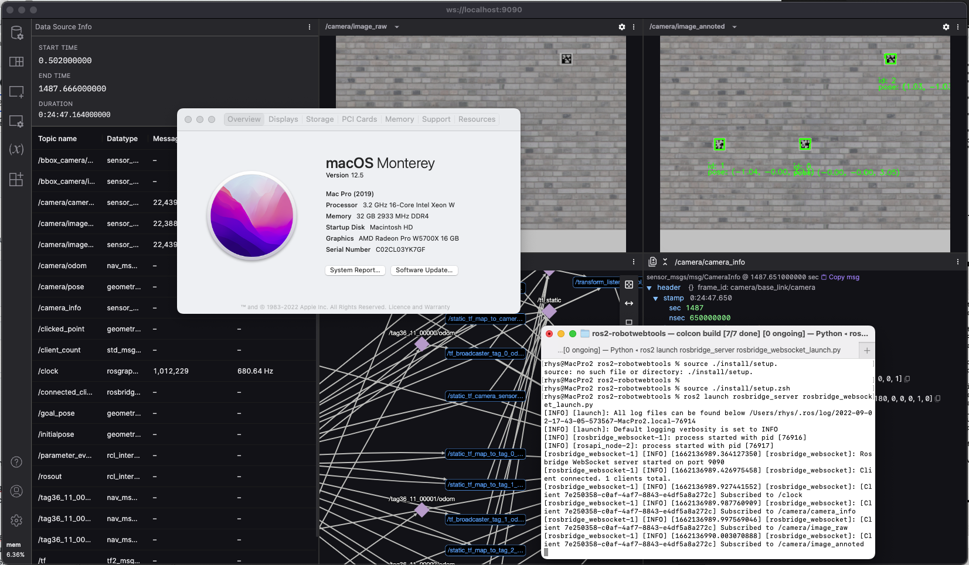Viewport: 969px width, 565px height.
Task: Select the /static_tf_camera_sensor node
Action: (485, 396)
